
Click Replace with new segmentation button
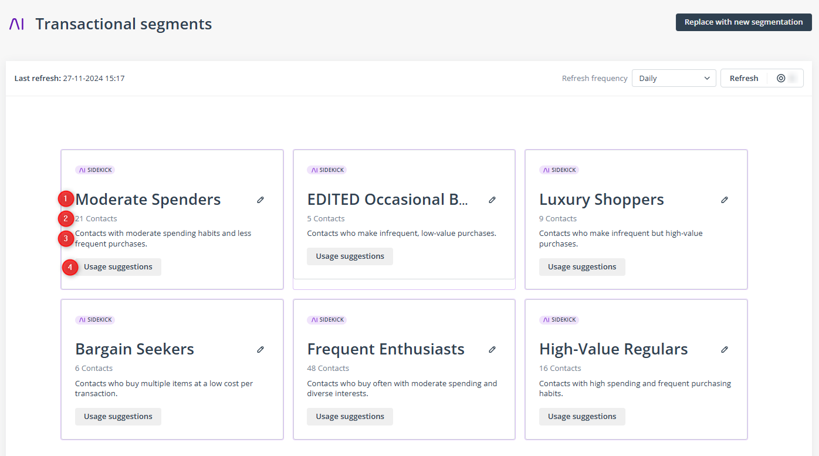[x=744, y=22]
